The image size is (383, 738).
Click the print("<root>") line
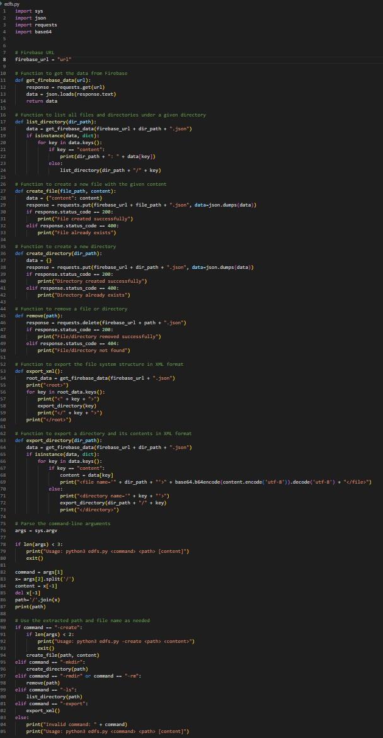47,385
